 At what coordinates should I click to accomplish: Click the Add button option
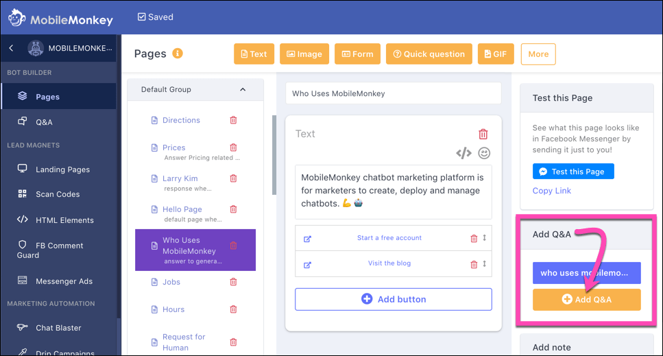394,299
